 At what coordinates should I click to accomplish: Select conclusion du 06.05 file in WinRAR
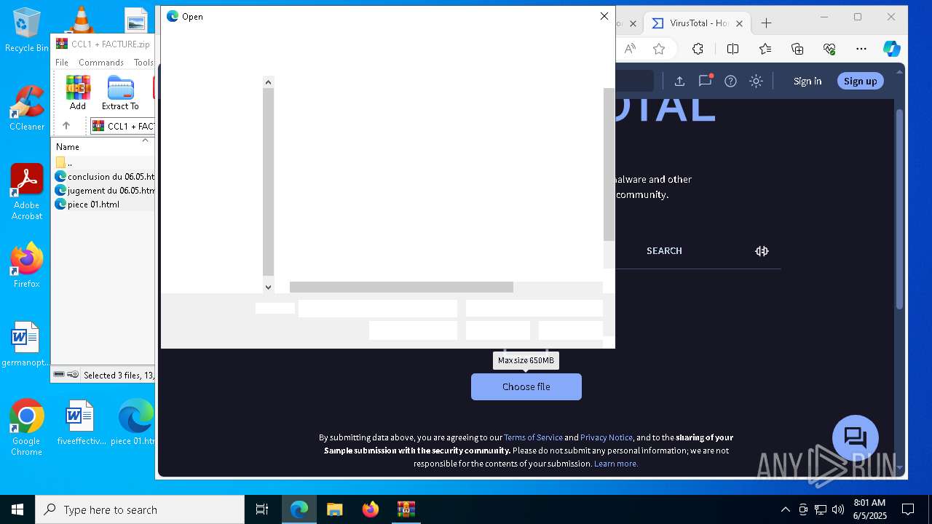click(x=105, y=176)
